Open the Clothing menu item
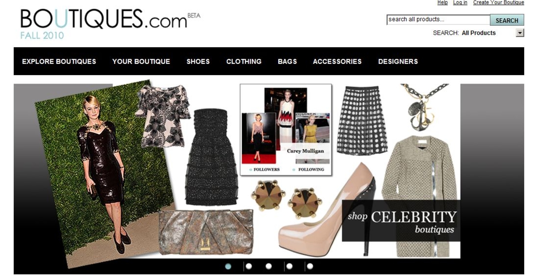Viewport: 534px width, 280px height. coord(244,61)
